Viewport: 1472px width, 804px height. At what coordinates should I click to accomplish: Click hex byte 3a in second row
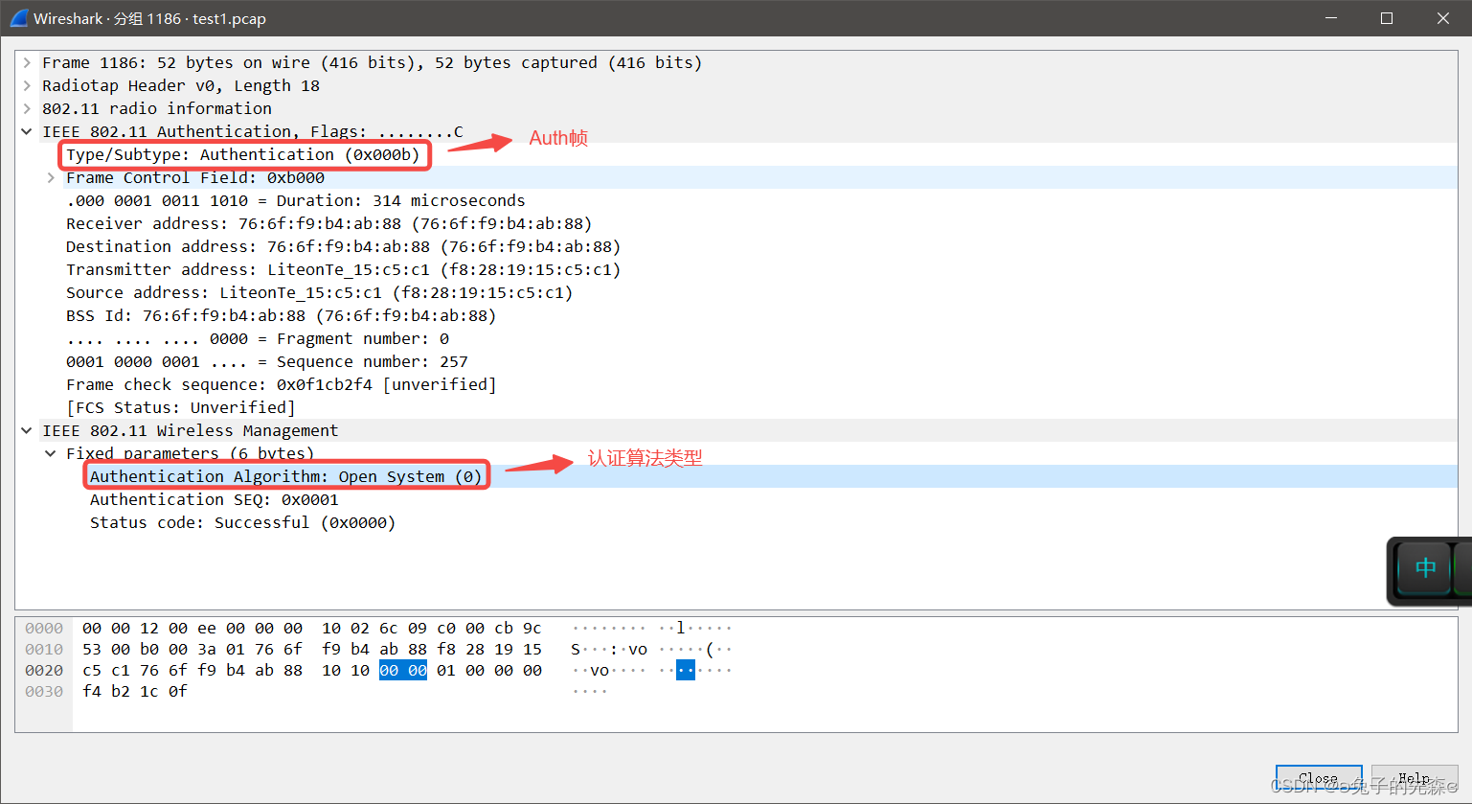click(207, 649)
